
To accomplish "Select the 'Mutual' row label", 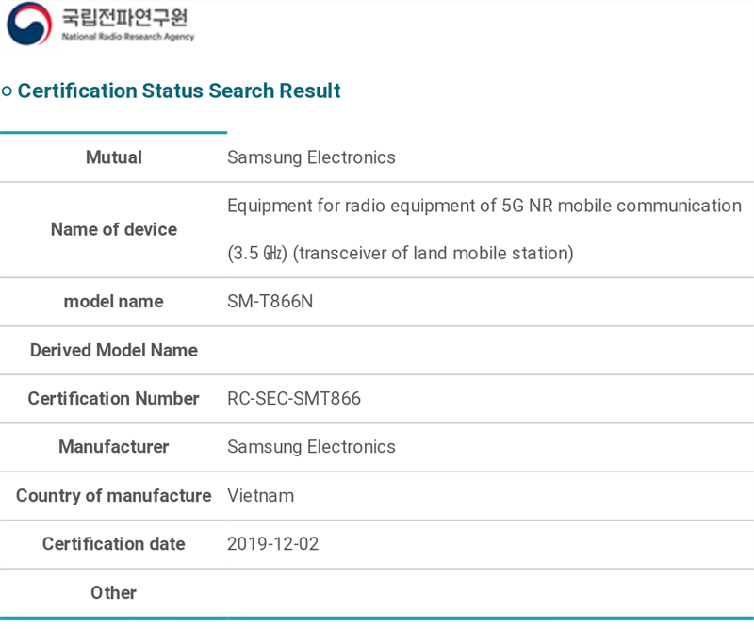I will click(x=114, y=157).
